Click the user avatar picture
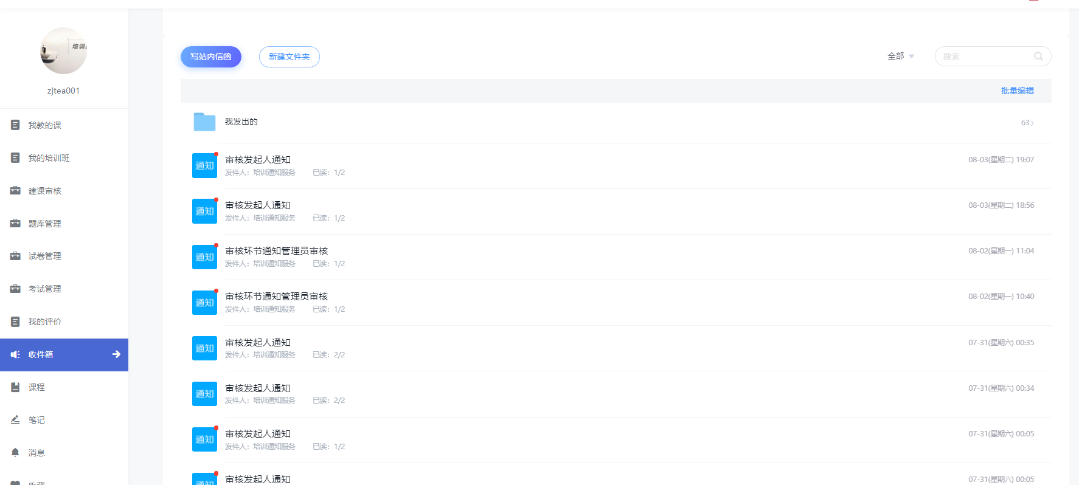Image resolution: width=1079 pixels, height=485 pixels. pos(63,50)
